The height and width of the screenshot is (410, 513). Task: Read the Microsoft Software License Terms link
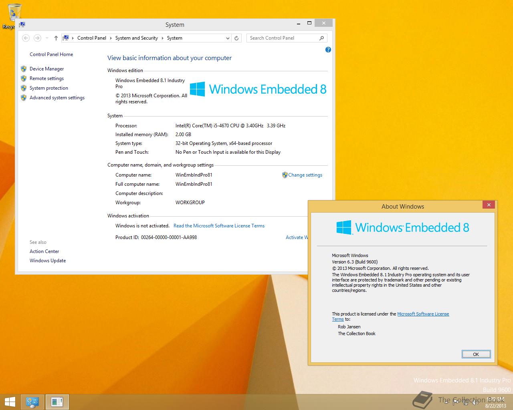pos(219,226)
